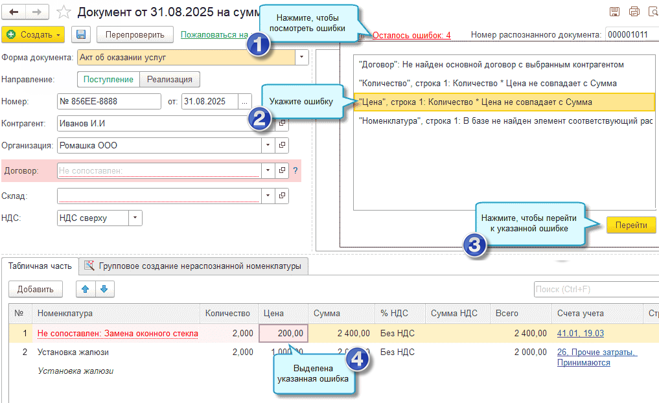Mark document as favorite with star
The width and height of the screenshot is (659, 403).
click(64, 12)
